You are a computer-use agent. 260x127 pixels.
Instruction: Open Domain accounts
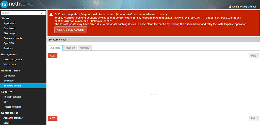[13, 38]
